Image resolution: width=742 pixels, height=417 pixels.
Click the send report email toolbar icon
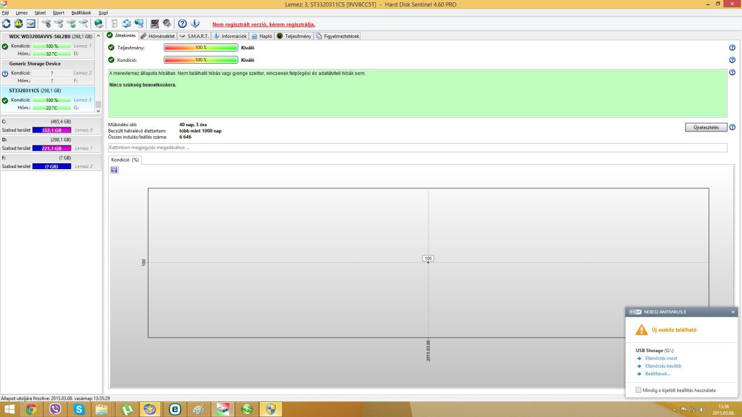126,24
